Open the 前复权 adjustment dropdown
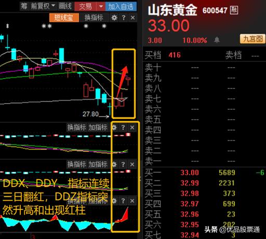The width and height of the screenshot is (266, 239). click(43, 6)
